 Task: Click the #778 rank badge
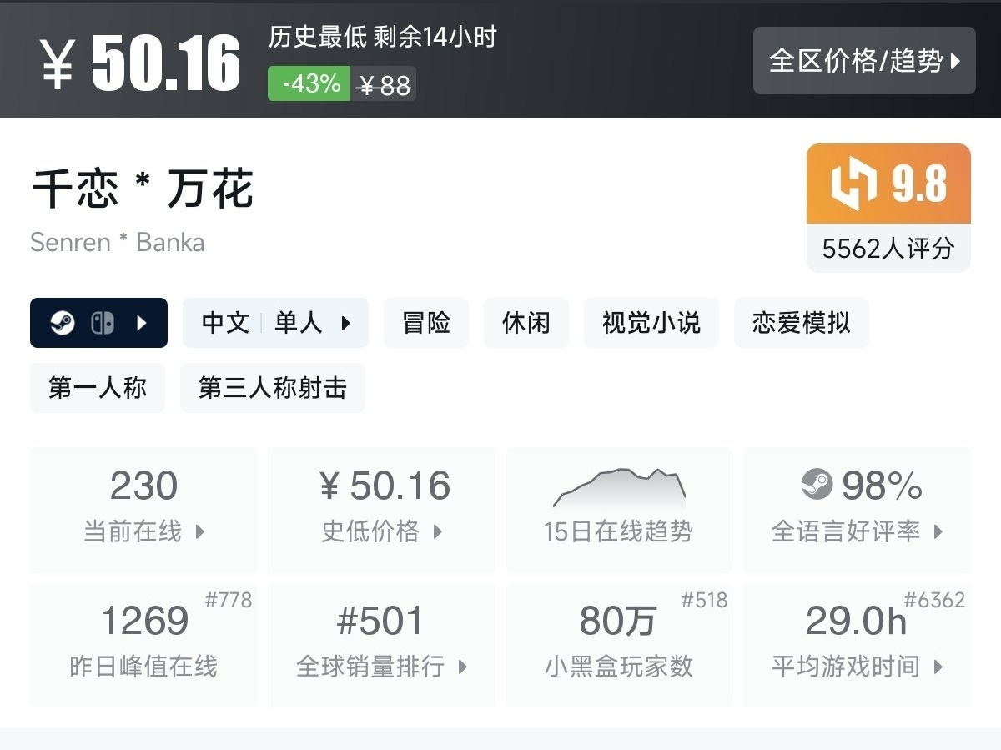(x=228, y=600)
